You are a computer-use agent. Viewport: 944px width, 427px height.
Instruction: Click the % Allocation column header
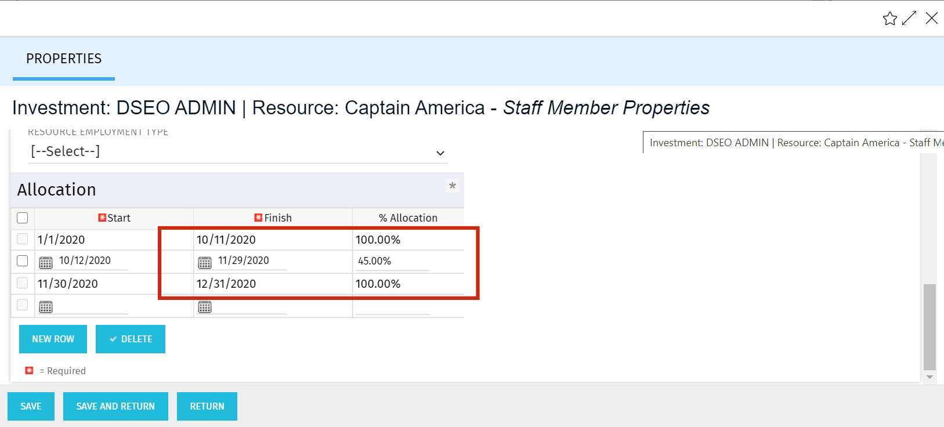(408, 218)
